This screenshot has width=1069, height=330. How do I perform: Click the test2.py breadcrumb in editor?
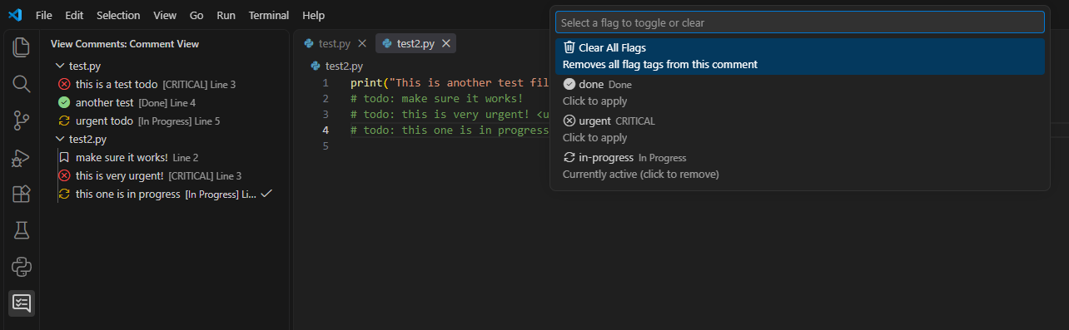[344, 66]
